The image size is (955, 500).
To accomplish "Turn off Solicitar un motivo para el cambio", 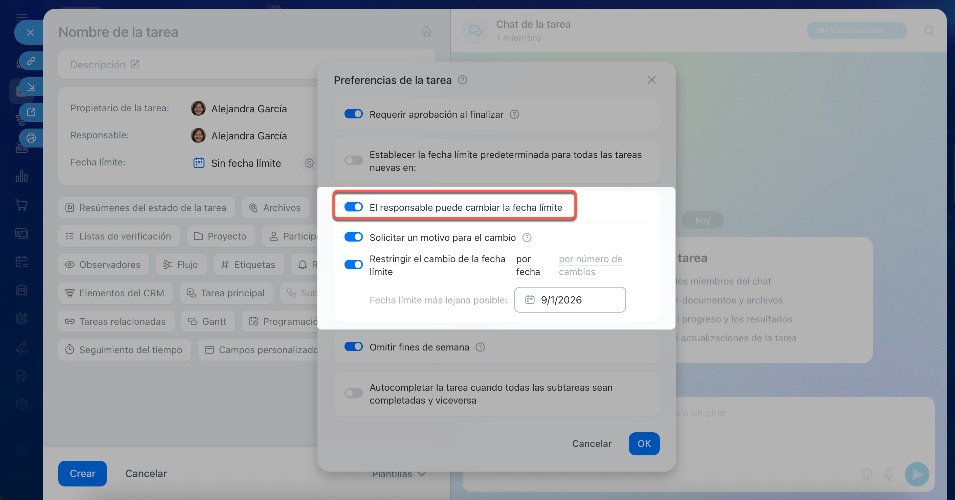I will pyautogui.click(x=353, y=237).
